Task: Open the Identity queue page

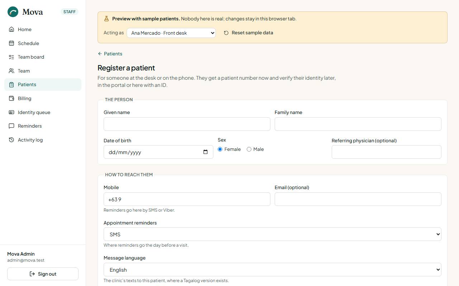Action: [43, 112]
